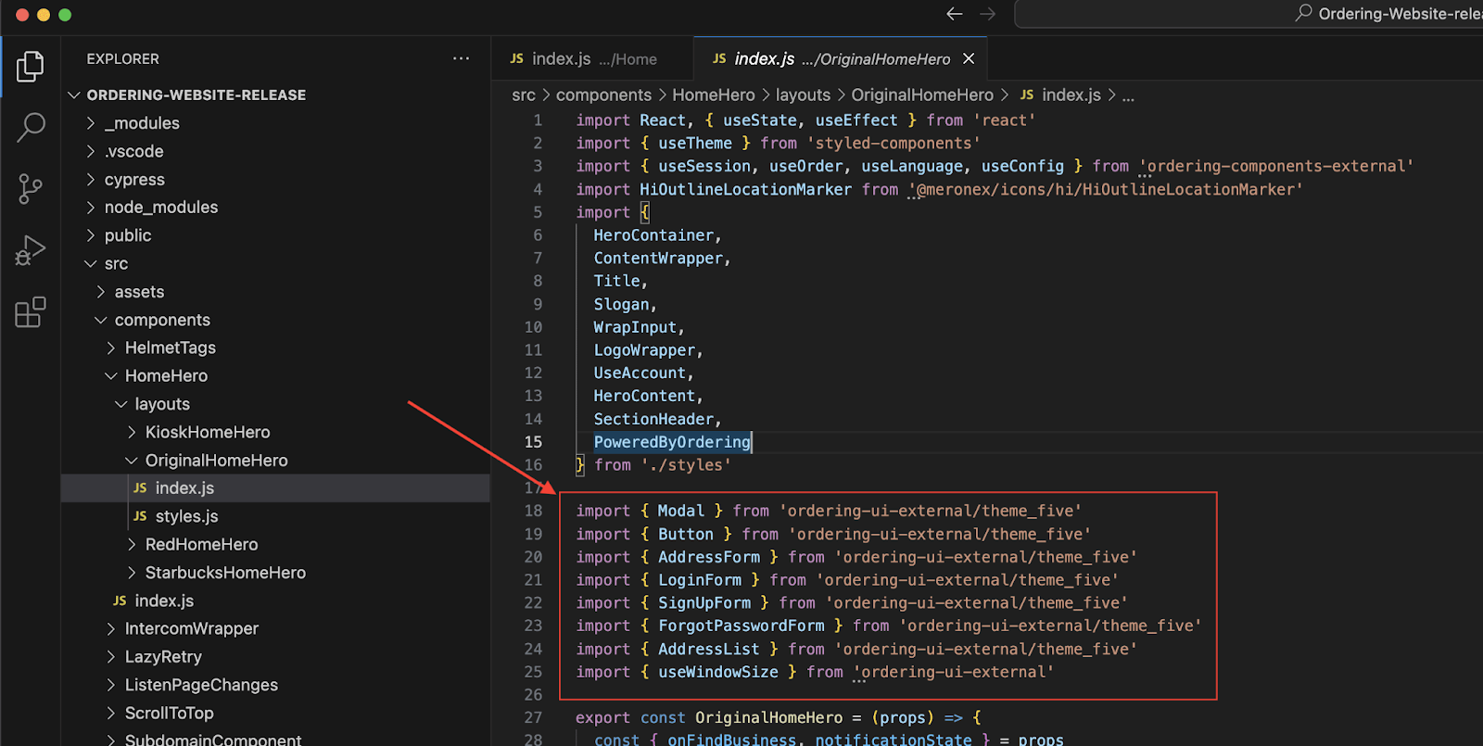This screenshot has height=746, width=1483.
Task: Select HomeHero in the breadcrumb path
Action: pyautogui.click(x=713, y=95)
